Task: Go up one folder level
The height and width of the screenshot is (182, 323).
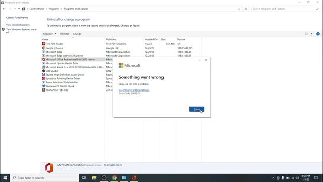Action: pos(19,9)
